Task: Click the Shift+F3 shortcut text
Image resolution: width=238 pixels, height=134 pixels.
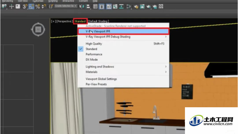Action: (159, 44)
